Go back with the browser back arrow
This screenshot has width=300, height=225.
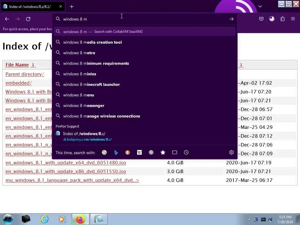[7, 19]
